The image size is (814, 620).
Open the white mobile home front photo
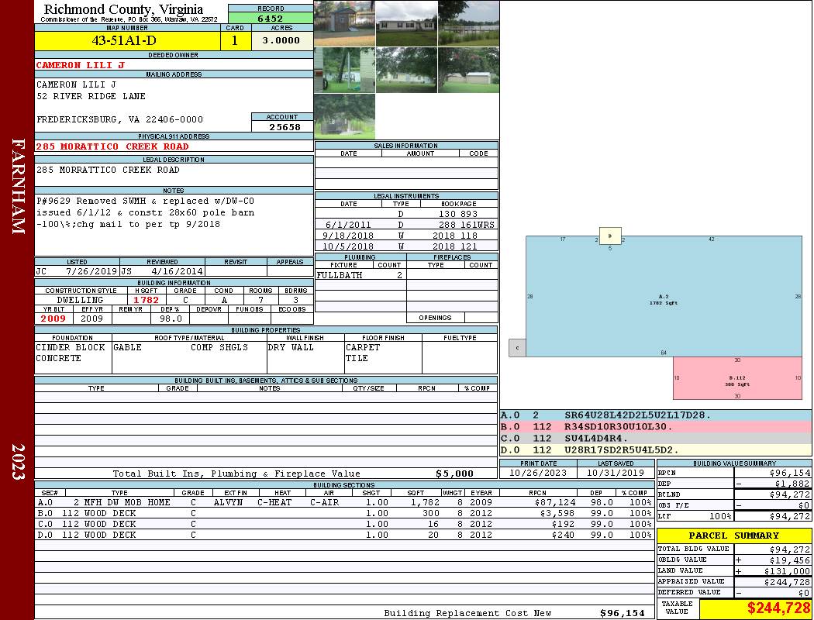point(406,23)
